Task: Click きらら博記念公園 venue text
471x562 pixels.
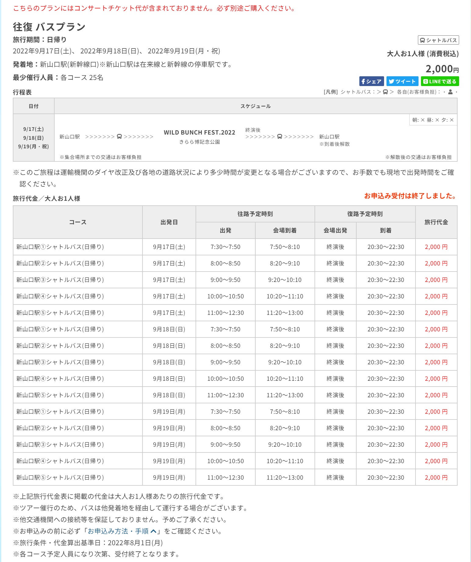Action: pos(200,142)
